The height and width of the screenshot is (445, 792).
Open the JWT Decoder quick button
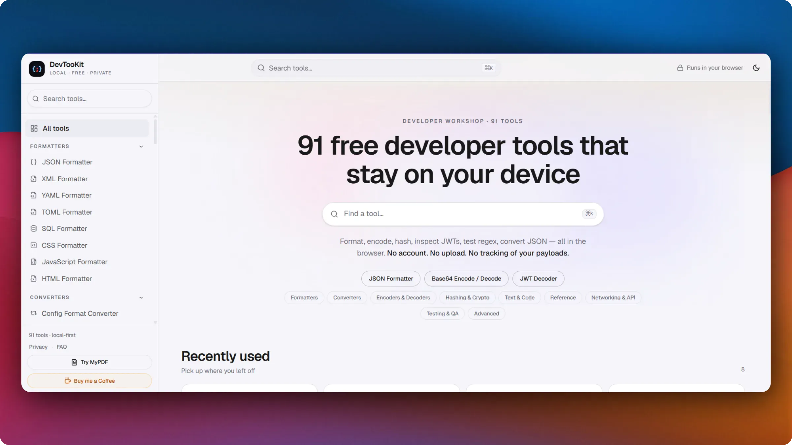pos(538,279)
